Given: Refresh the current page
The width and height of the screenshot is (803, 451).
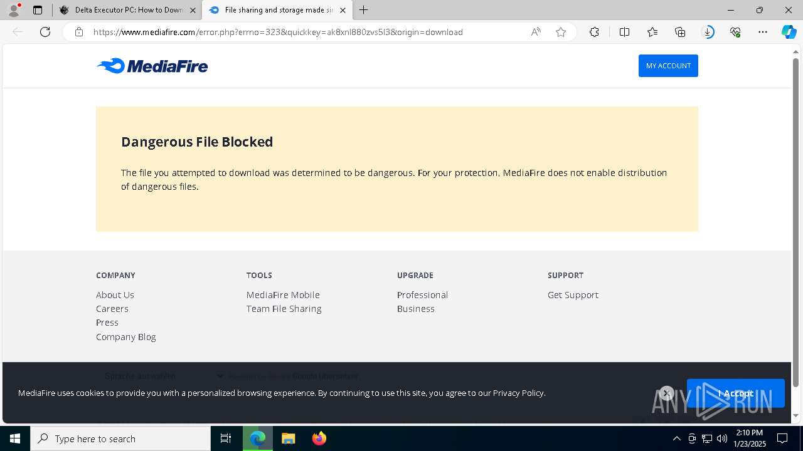Looking at the screenshot, I should [45, 32].
